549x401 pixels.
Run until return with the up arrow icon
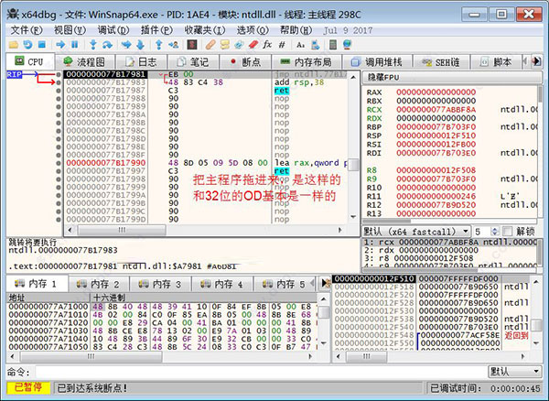(158, 45)
